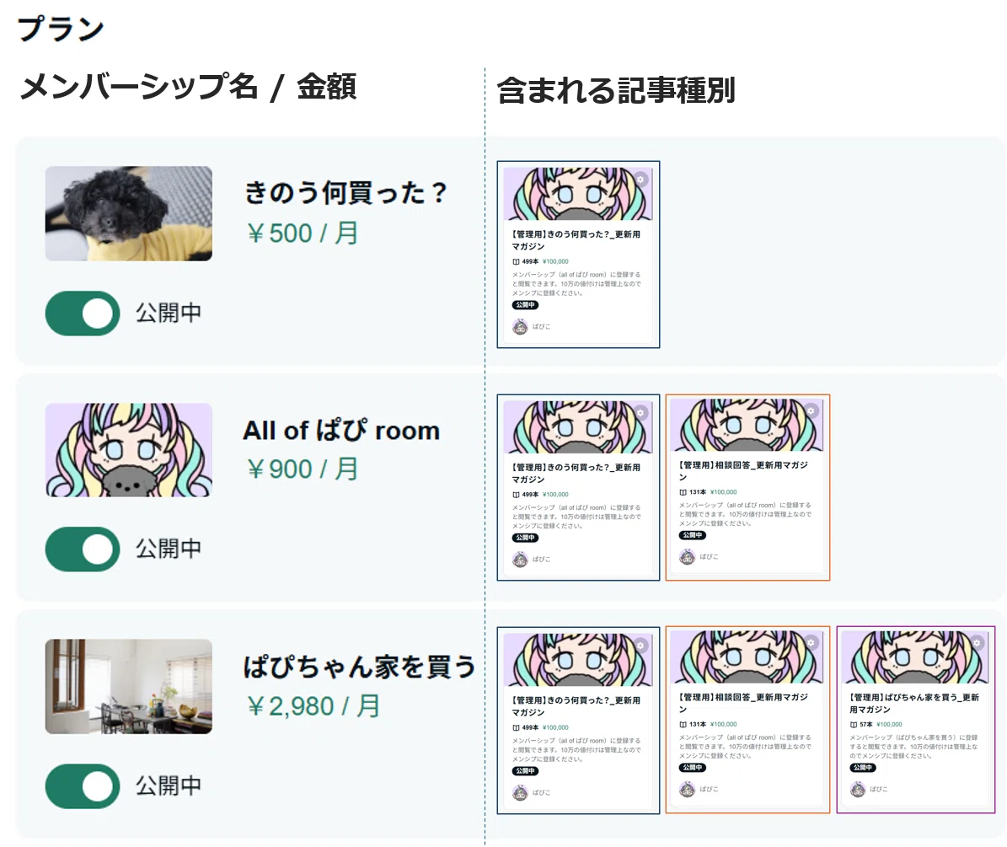Click the 公開中 badge on the purple-bordered card
The width and height of the screenshot is (1007, 847).
pos(863,768)
